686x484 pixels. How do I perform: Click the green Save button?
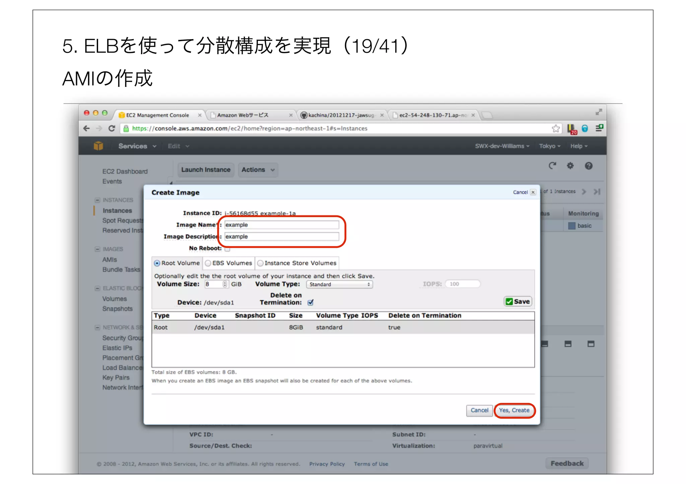518,301
